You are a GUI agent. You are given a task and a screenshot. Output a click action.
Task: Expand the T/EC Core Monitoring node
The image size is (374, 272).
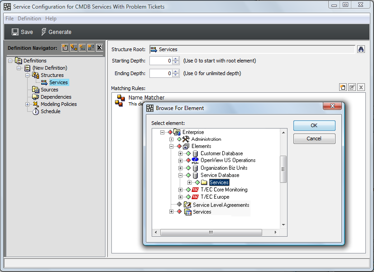[180, 190]
